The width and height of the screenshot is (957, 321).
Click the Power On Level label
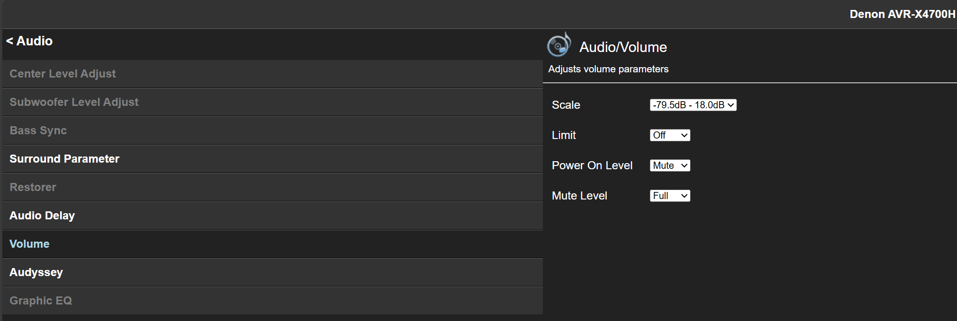pos(592,165)
